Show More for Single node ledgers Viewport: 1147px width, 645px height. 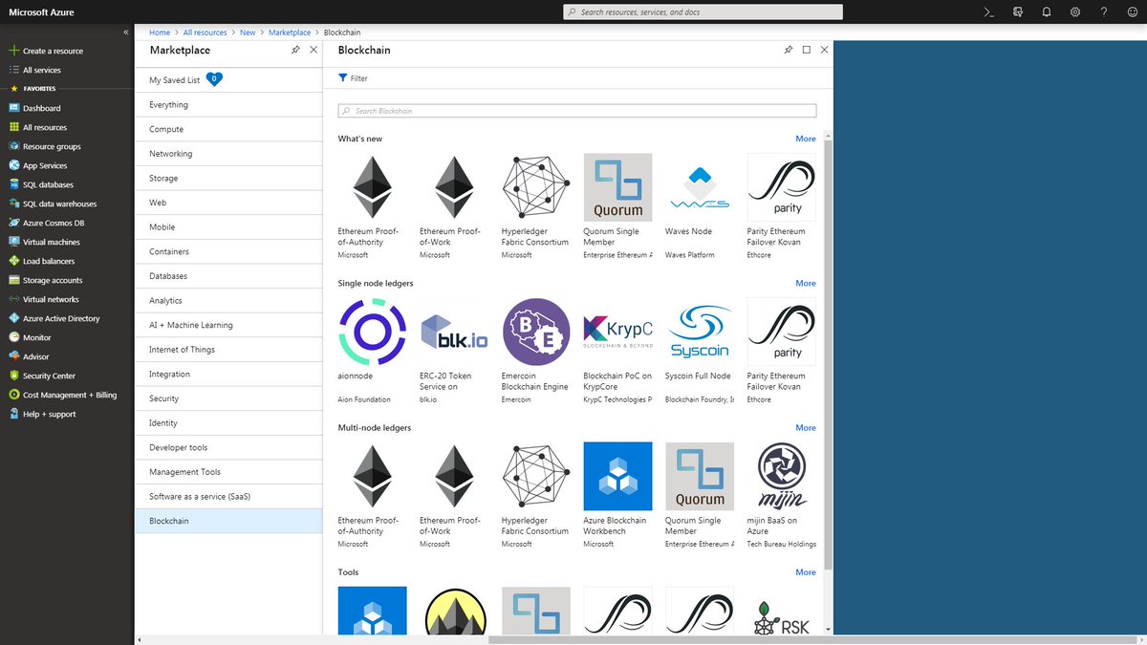click(806, 283)
